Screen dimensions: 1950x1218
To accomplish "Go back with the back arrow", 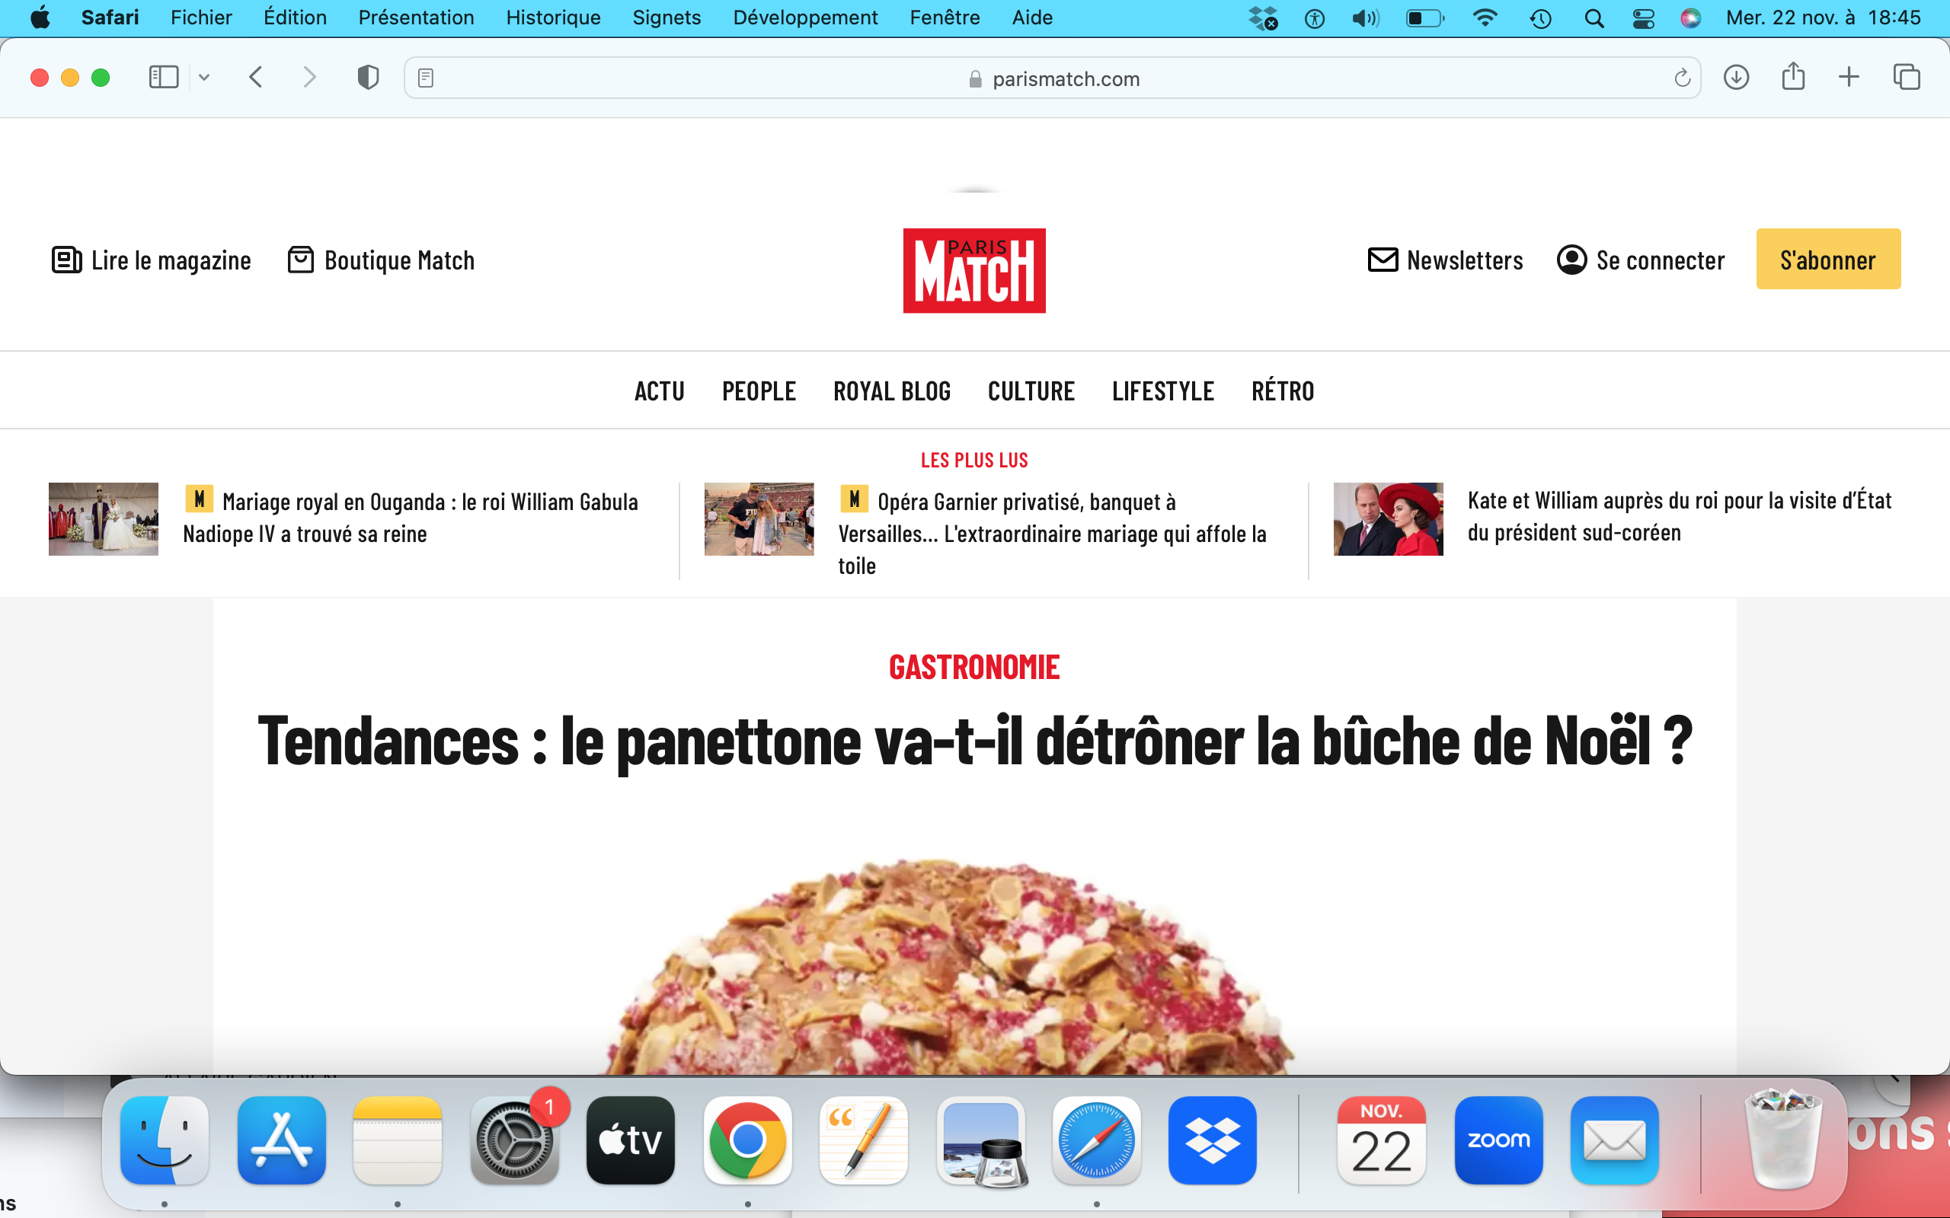I will point(255,78).
